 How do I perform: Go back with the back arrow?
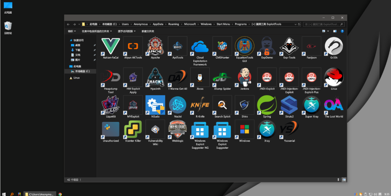pos(68,25)
